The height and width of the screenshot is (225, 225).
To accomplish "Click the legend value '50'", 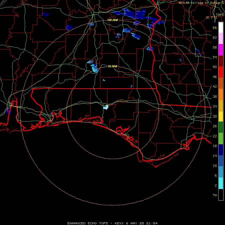I will click(215, 67).
